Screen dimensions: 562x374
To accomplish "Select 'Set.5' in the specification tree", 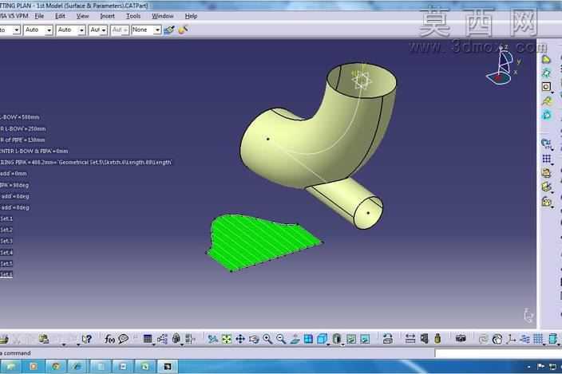I will pos(6,264).
